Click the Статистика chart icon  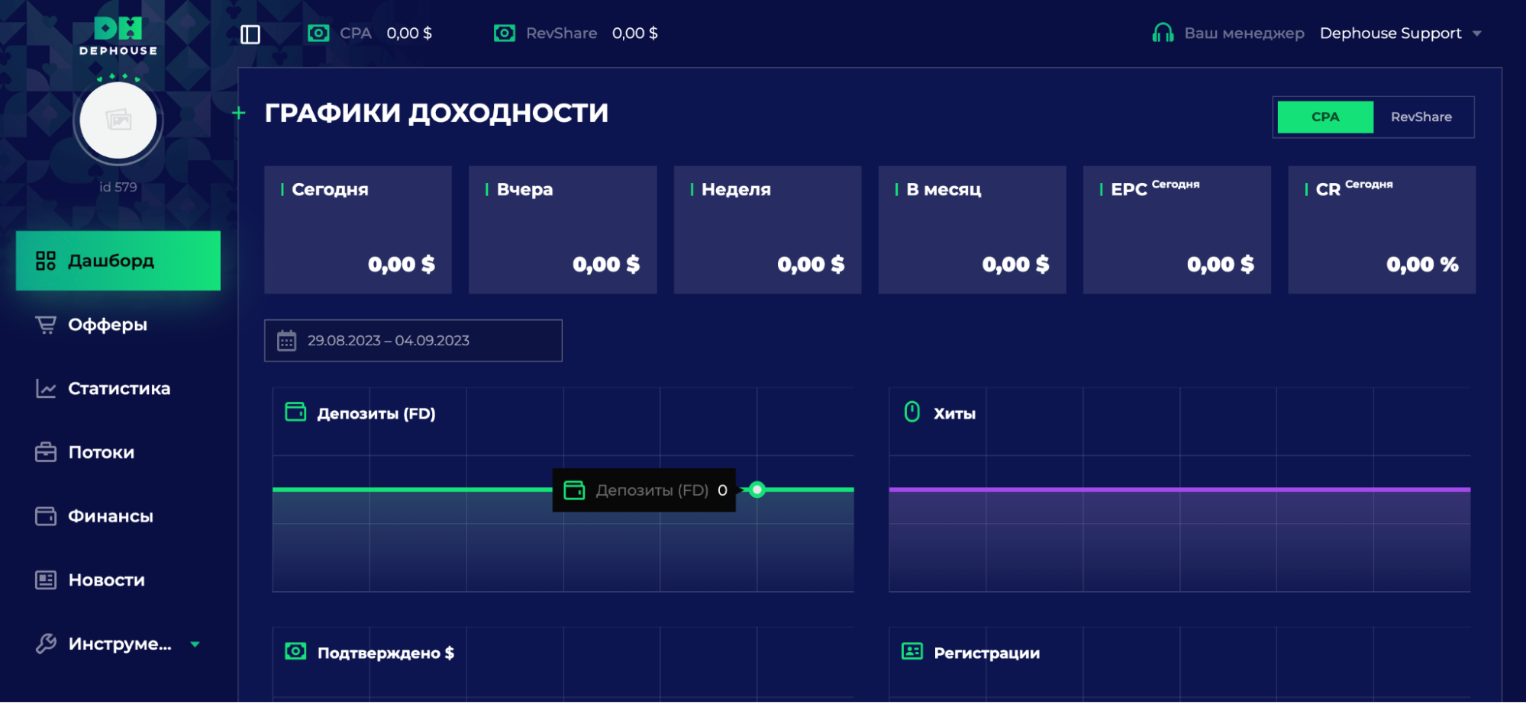point(46,389)
